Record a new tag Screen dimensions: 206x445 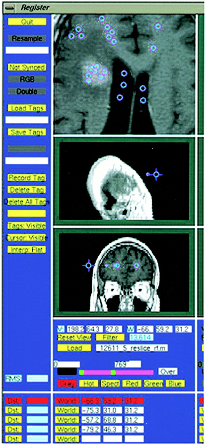pos(27,178)
